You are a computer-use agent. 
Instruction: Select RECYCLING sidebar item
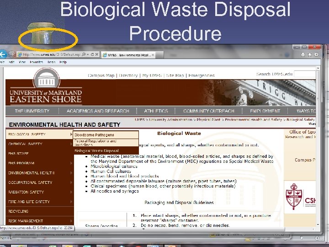tap(39, 211)
